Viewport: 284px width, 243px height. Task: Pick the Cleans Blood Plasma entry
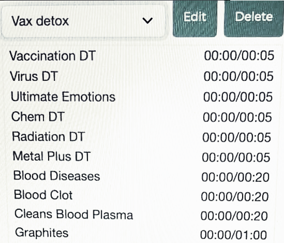(x=74, y=214)
